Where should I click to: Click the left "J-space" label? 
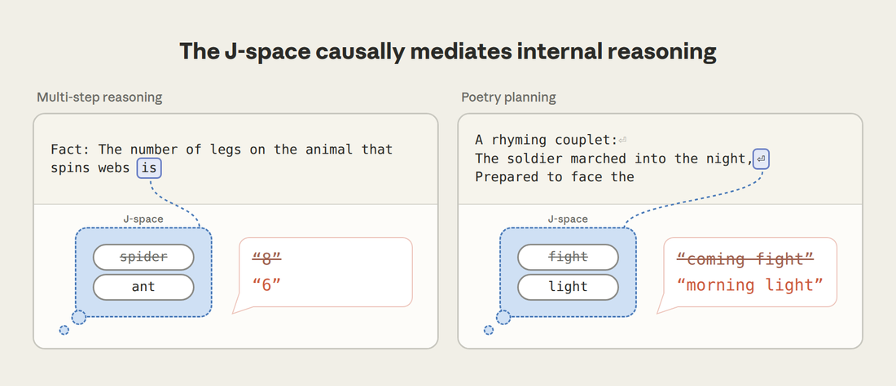click(x=143, y=219)
